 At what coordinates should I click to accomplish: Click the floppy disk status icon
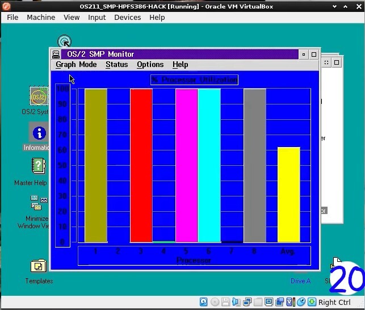pos(225,302)
